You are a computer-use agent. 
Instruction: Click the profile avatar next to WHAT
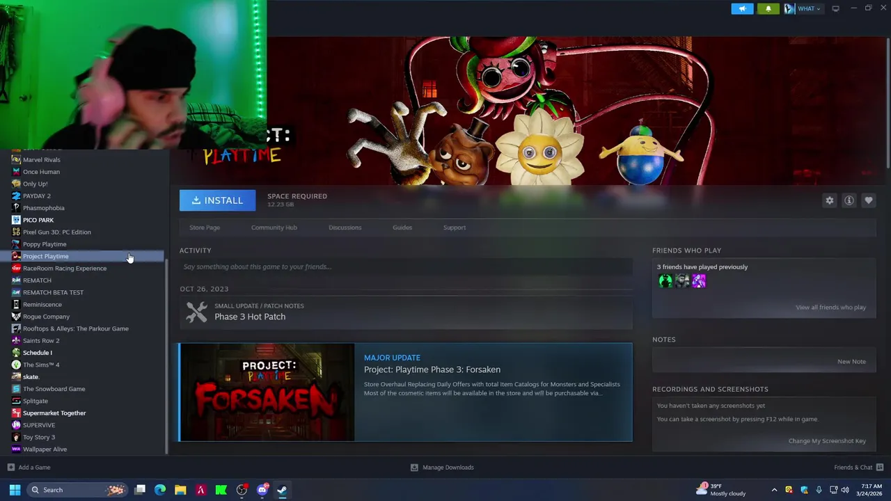tap(789, 8)
